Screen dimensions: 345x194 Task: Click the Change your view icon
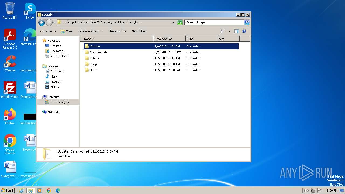(x=223, y=31)
